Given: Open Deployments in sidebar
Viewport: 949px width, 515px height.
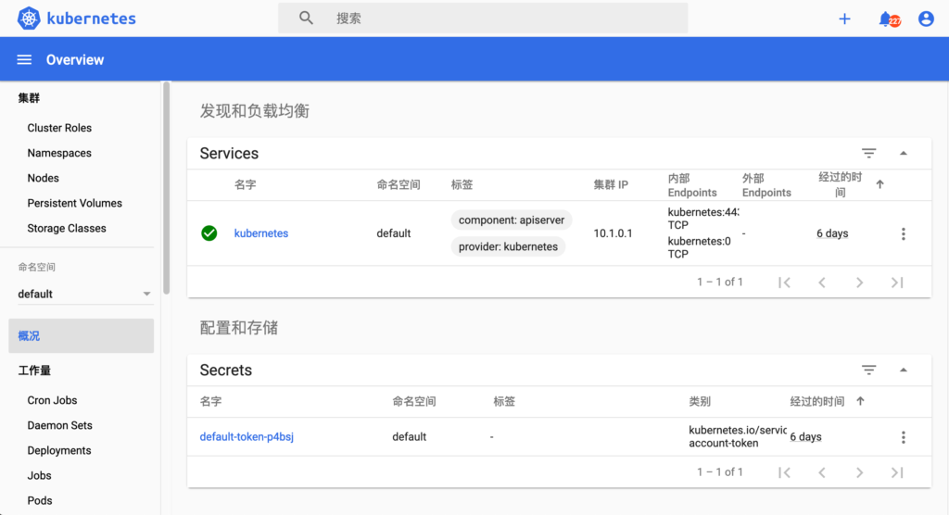Looking at the screenshot, I should (59, 450).
